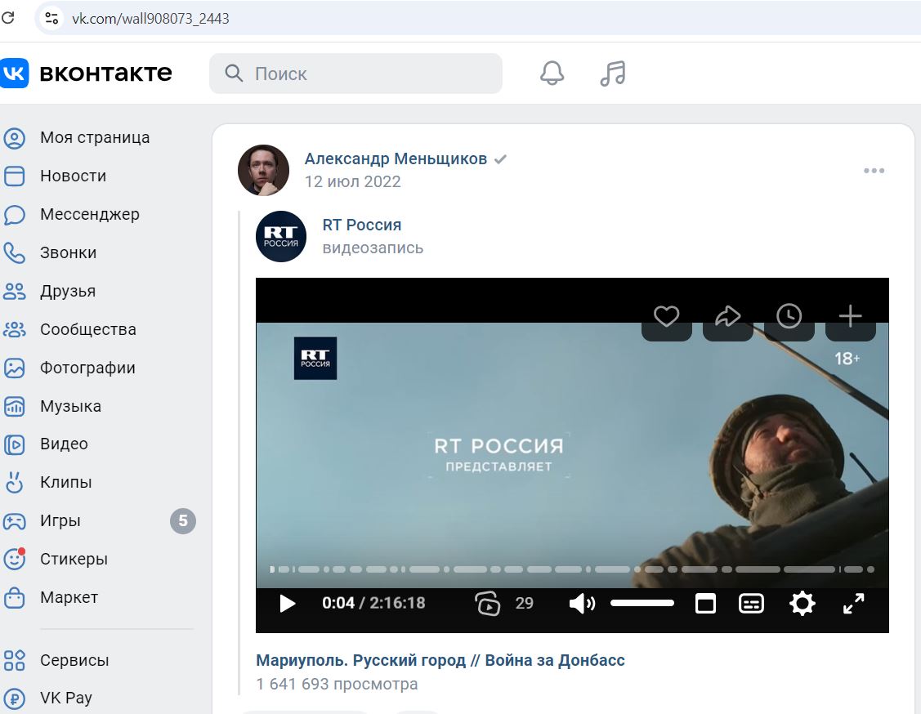Open the clips icon in video controls
921x714 pixels.
488,603
